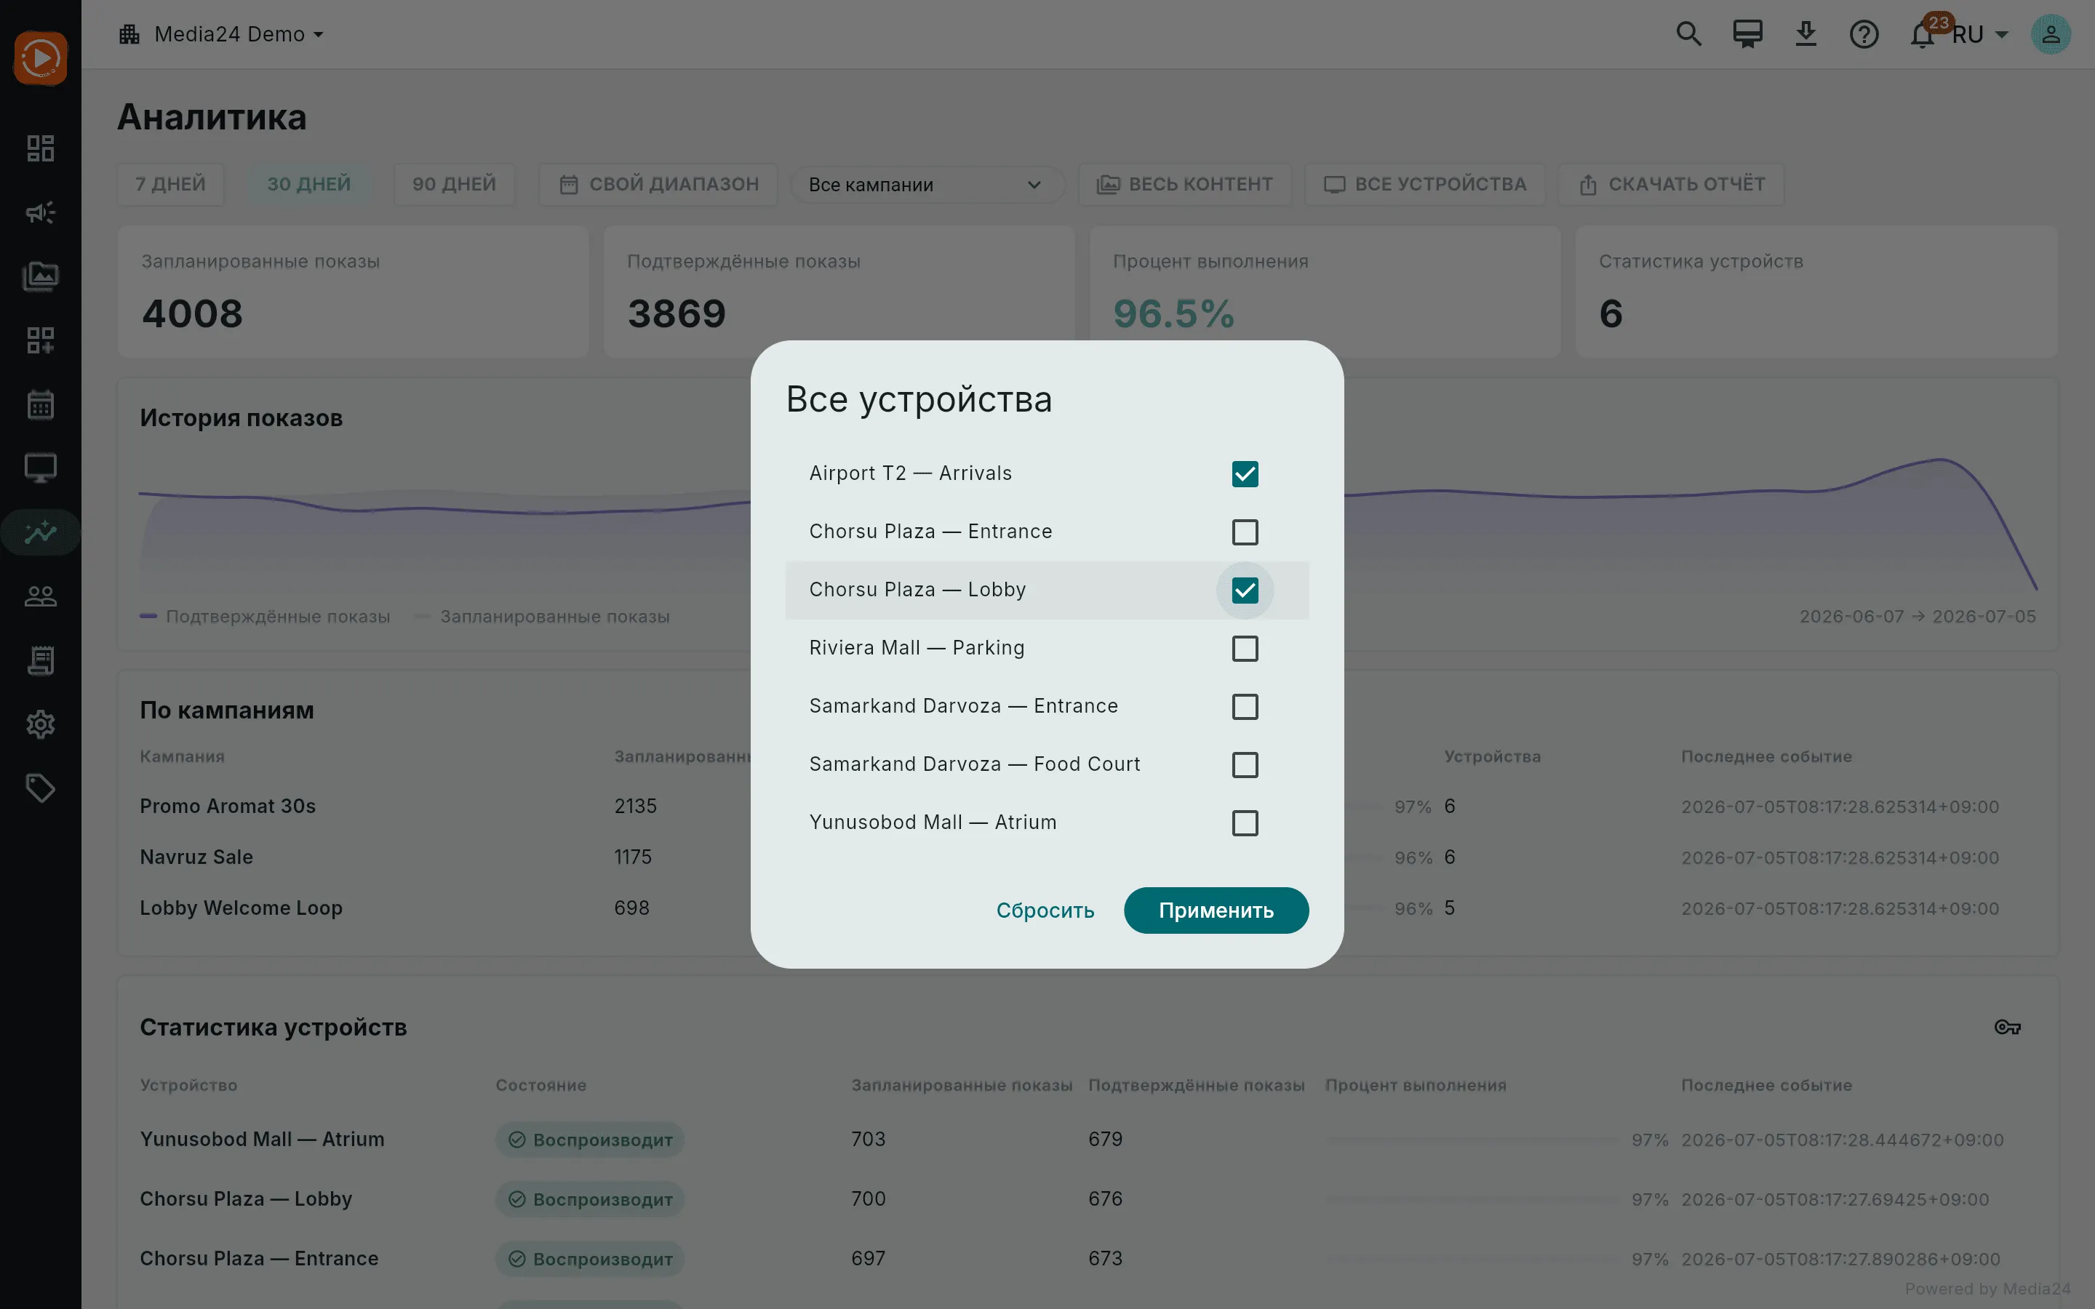This screenshot has height=1309, width=2095.
Task: Check the Riviera Mall — Parking checkbox
Action: click(x=1245, y=649)
